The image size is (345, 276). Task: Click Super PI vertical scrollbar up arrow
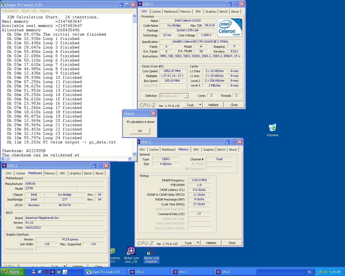[134, 16]
